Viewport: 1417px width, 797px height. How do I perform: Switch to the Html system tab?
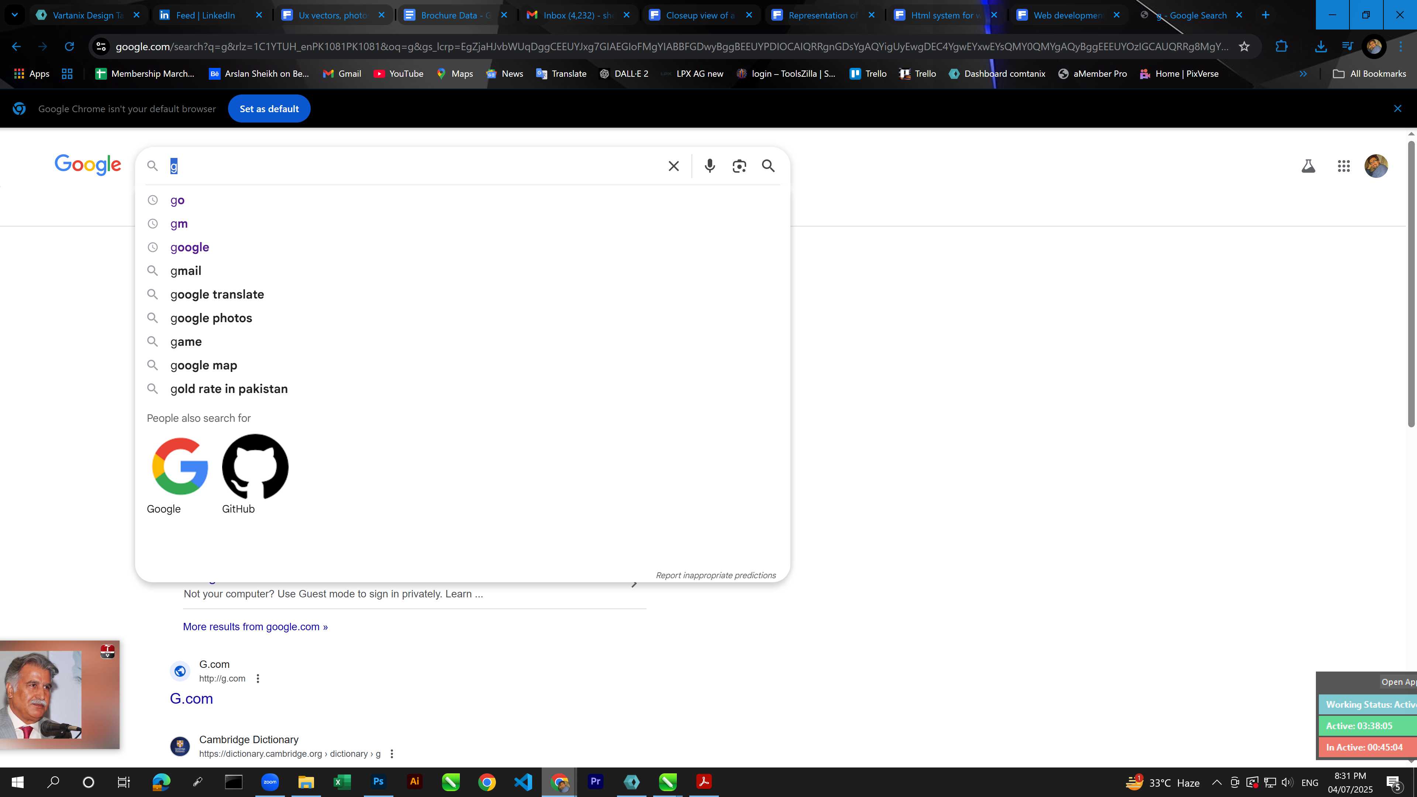[x=945, y=15]
